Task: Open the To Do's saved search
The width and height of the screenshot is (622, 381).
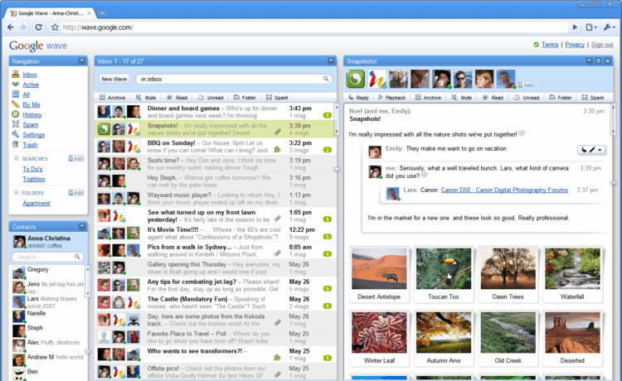Action: pos(32,169)
